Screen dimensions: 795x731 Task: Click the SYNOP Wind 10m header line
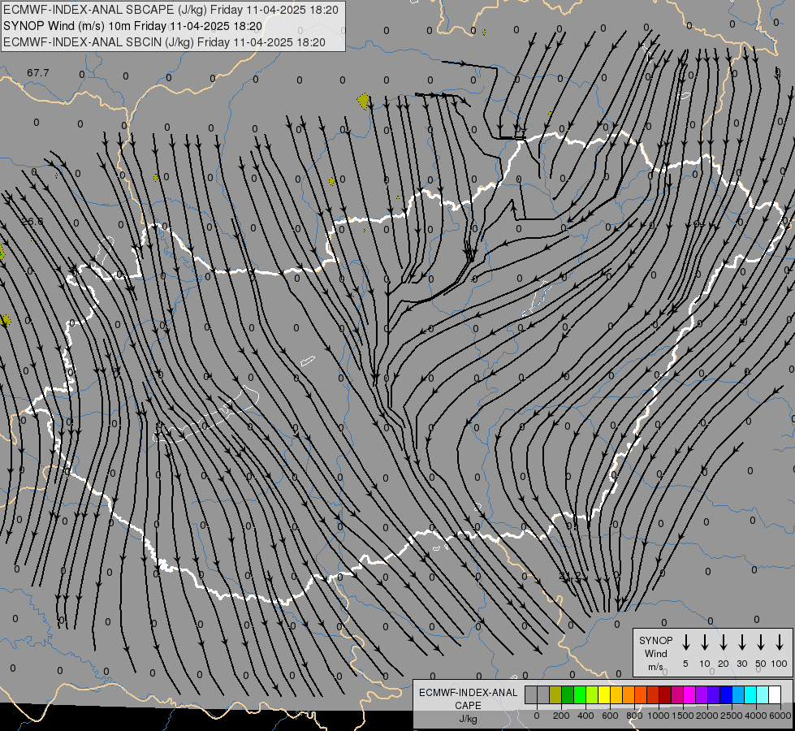(133, 26)
